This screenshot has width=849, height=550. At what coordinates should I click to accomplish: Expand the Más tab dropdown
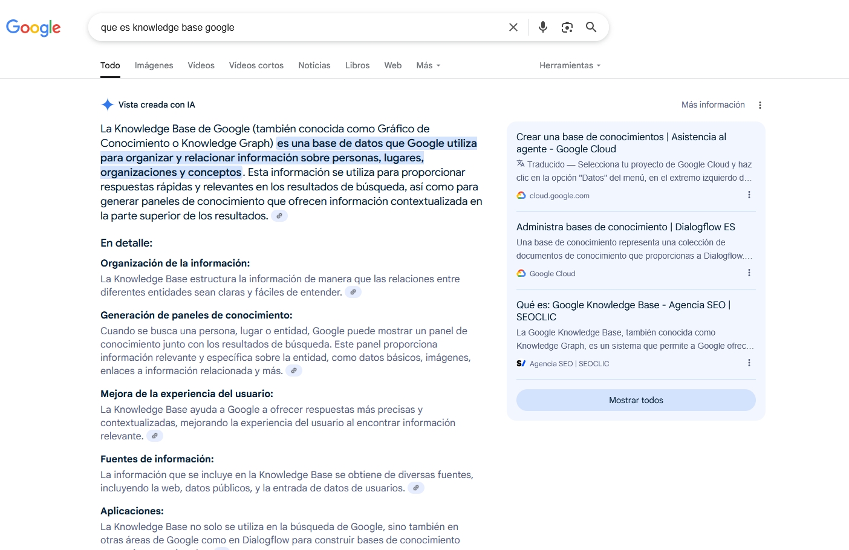tap(428, 65)
